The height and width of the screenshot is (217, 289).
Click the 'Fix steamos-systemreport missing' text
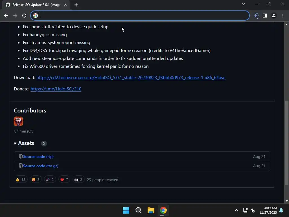click(x=56, y=42)
